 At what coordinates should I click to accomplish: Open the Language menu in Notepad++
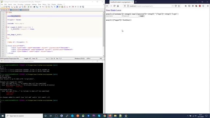pyautogui.click(x=28, y=4)
